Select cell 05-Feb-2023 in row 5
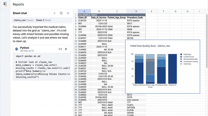This screenshot has height=116, width=208. tap(99, 26)
